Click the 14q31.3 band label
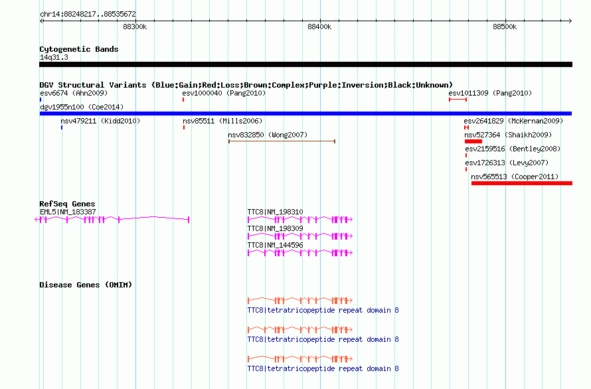 coord(54,57)
